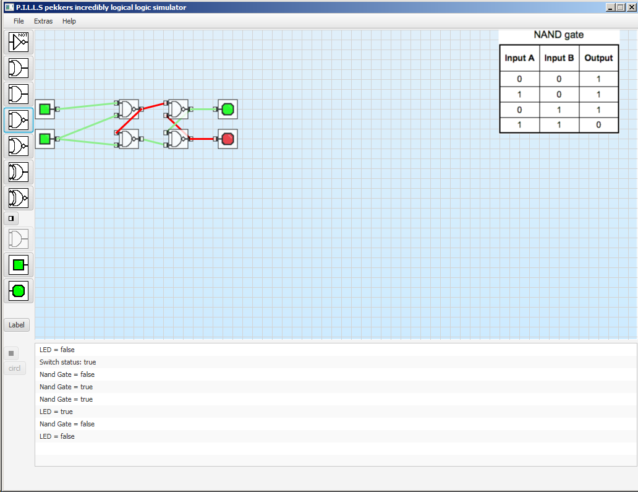
Task: Select the first 'Nand Gate = true' log row
Action: pos(336,387)
